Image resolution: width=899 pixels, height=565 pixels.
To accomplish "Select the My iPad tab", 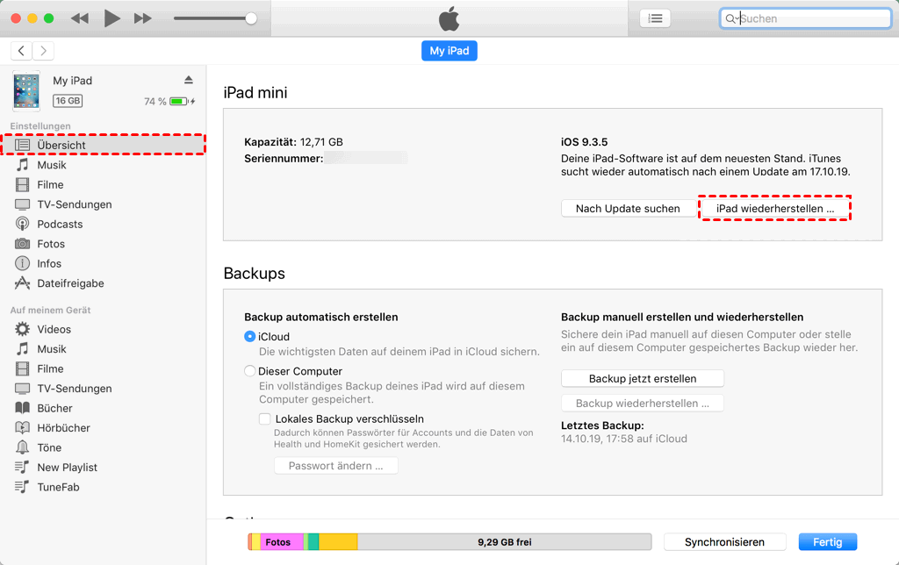I will tap(449, 51).
